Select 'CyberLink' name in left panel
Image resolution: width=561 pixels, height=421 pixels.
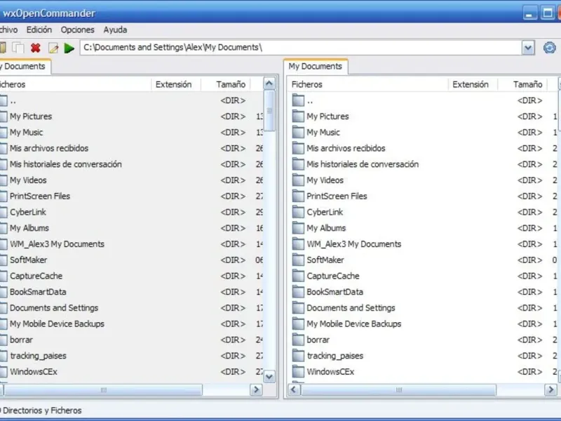[x=28, y=213]
